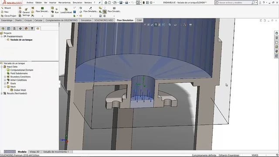Click the funnel filter tab icon
Viewport: 279px width, 157px height.
32,28
